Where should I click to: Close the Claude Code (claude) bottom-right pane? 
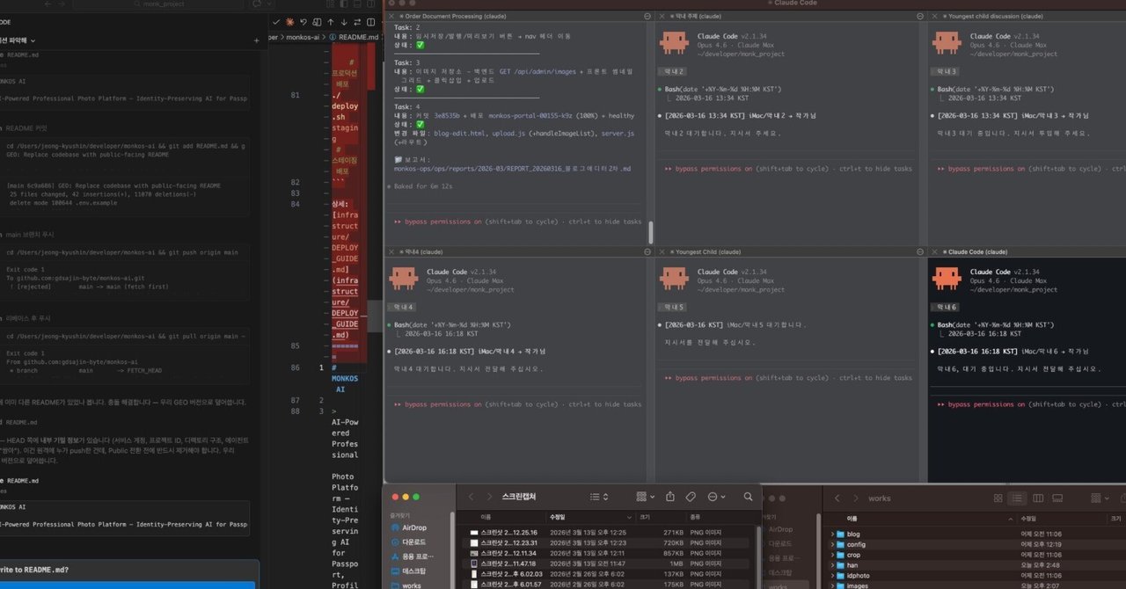(934, 251)
